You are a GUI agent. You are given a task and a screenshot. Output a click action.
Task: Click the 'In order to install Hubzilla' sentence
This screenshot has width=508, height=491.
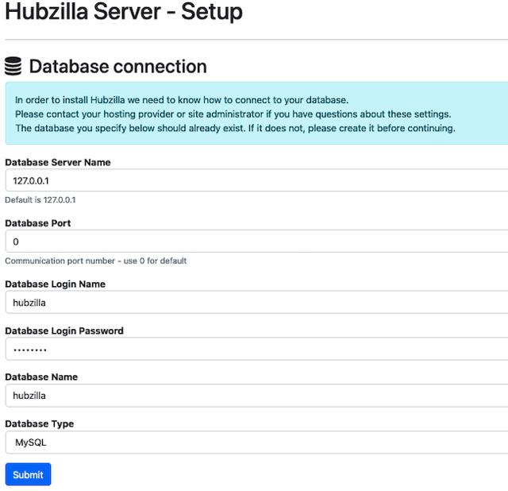[182, 99]
